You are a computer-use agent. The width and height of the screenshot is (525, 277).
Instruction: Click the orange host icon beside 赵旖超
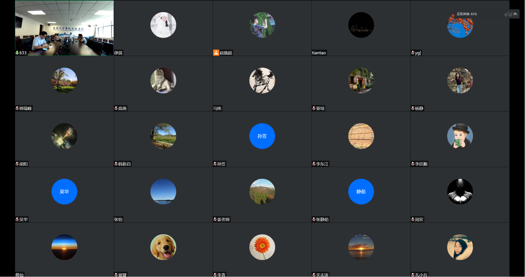[x=216, y=53]
